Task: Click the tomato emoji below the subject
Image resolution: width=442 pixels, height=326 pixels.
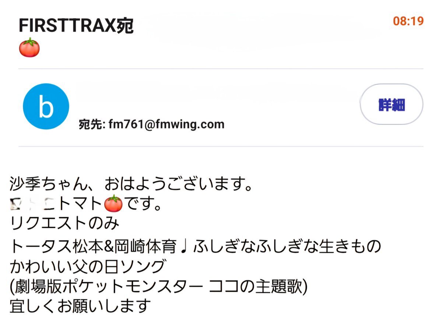Action: pos(29,48)
